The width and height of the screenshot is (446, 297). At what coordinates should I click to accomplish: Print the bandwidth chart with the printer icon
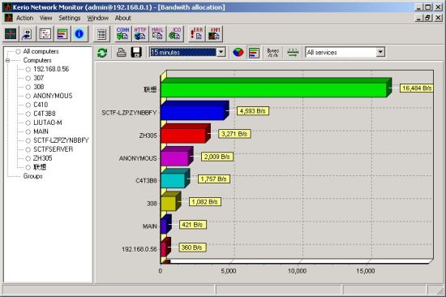click(122, 53)
